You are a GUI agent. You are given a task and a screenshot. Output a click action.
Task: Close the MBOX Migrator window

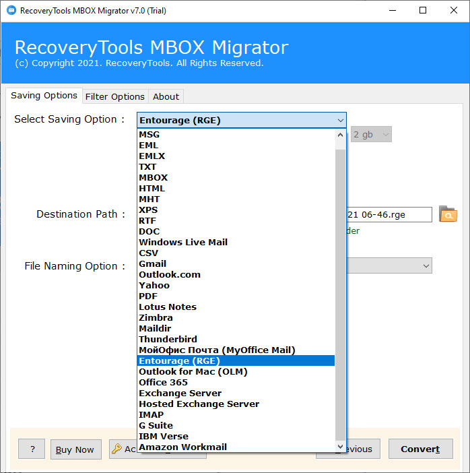454,11
